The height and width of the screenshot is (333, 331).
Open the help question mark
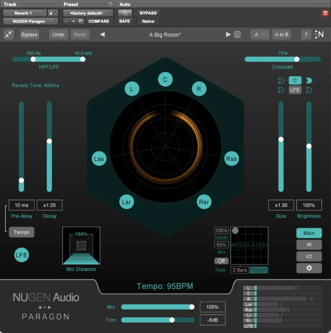306,34
